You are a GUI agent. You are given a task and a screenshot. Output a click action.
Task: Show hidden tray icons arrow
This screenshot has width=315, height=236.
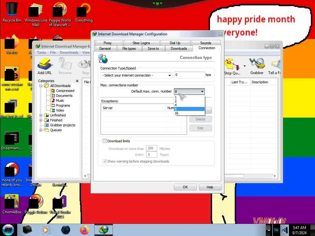tap(269, 230)
